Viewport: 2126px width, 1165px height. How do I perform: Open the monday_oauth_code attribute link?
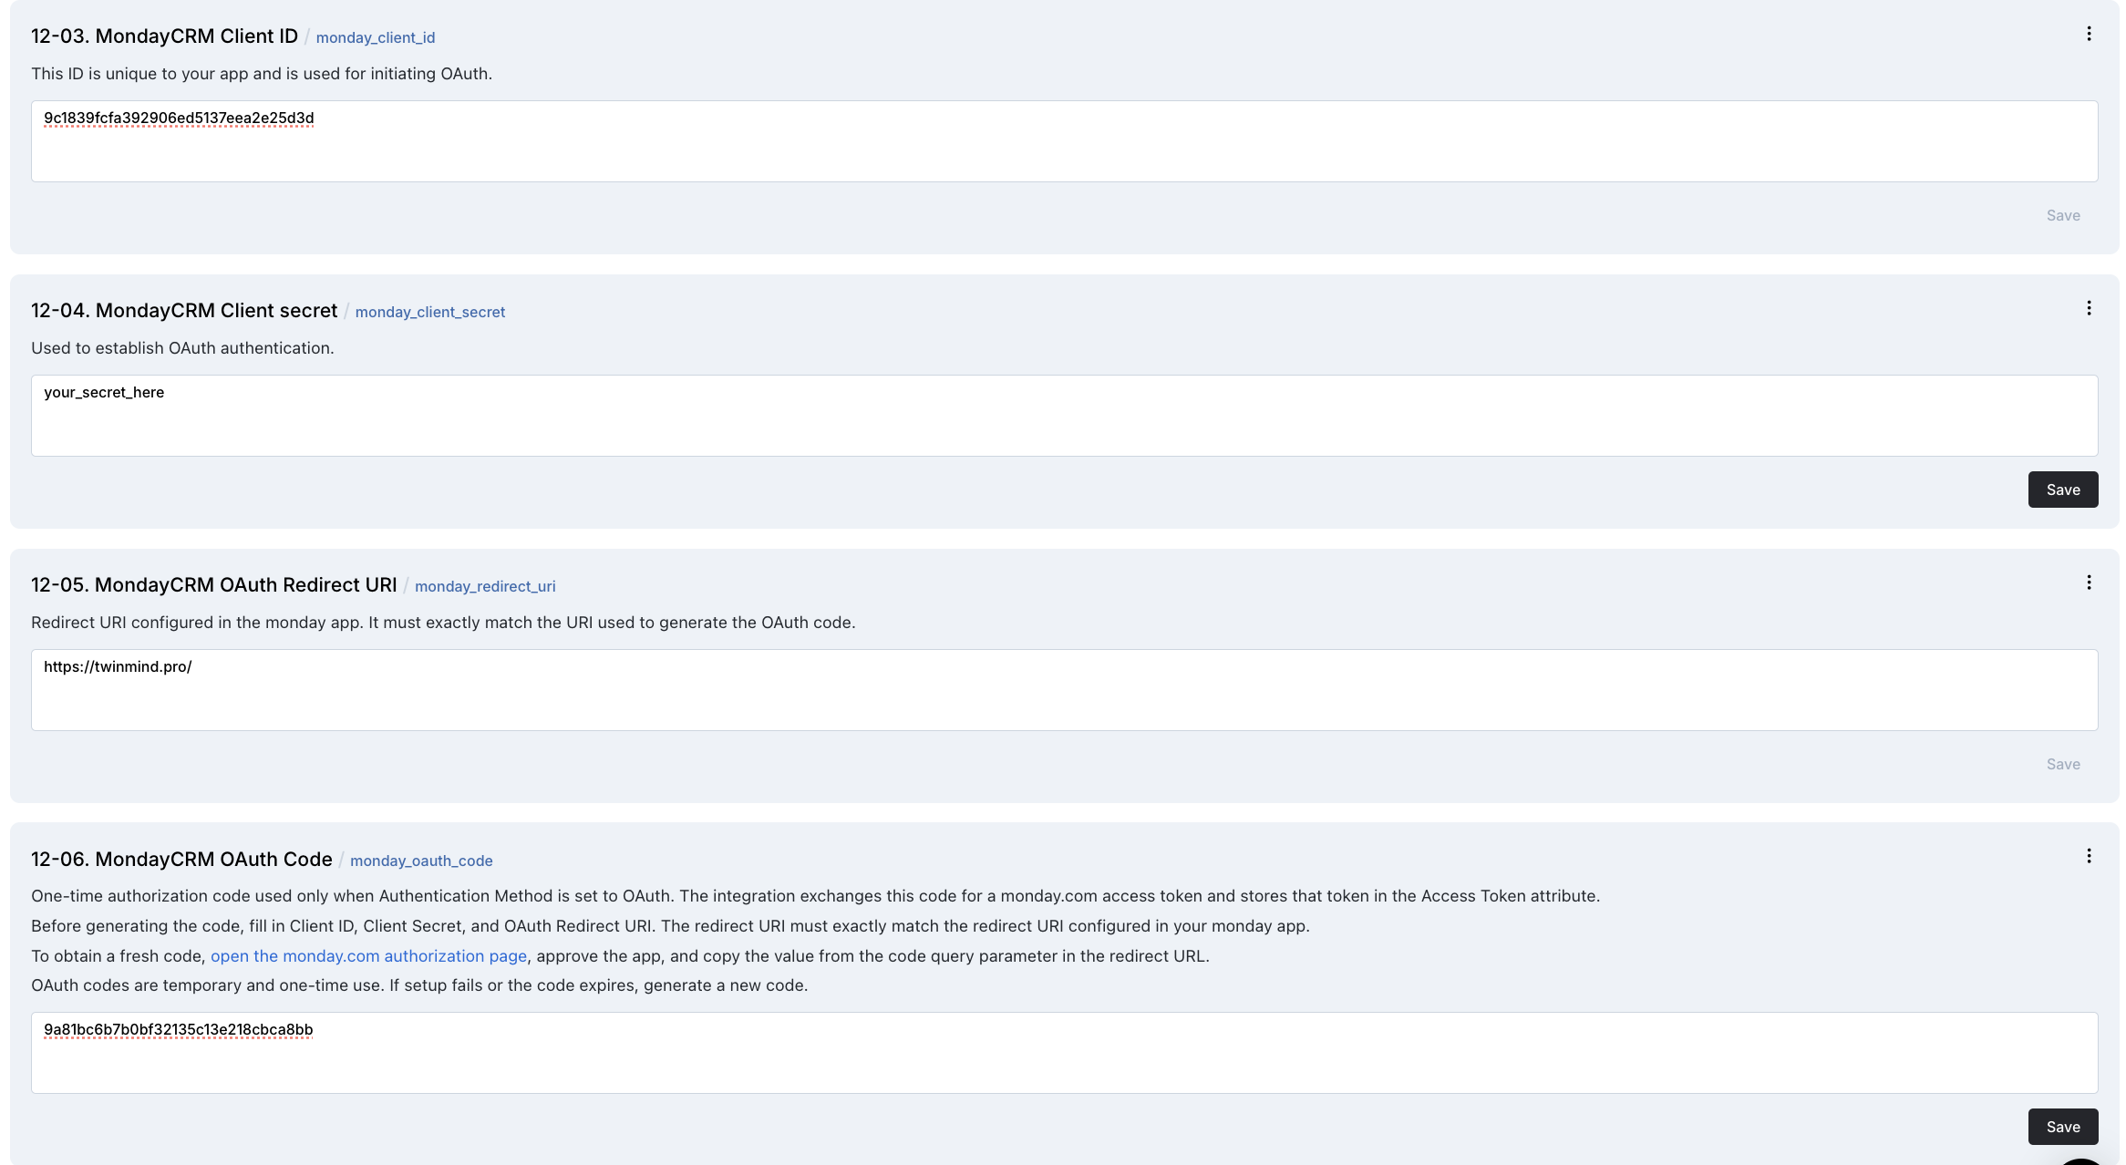click(x=421, y=861)
